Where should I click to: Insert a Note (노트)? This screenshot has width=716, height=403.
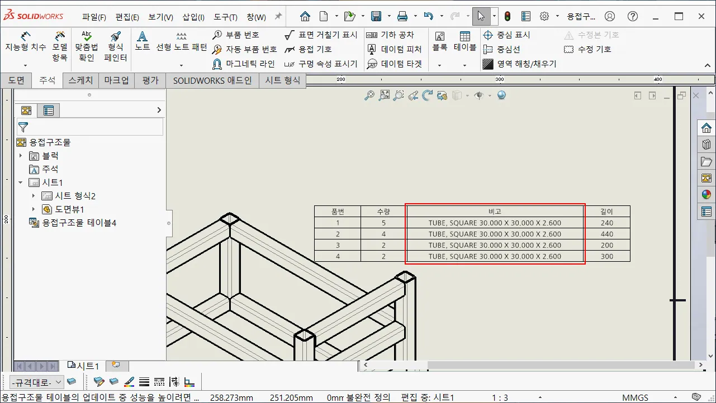click(142, 42)
